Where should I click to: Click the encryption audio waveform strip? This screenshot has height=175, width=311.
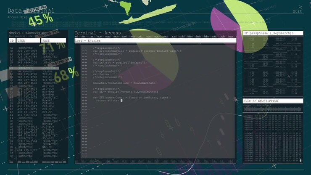273,109
